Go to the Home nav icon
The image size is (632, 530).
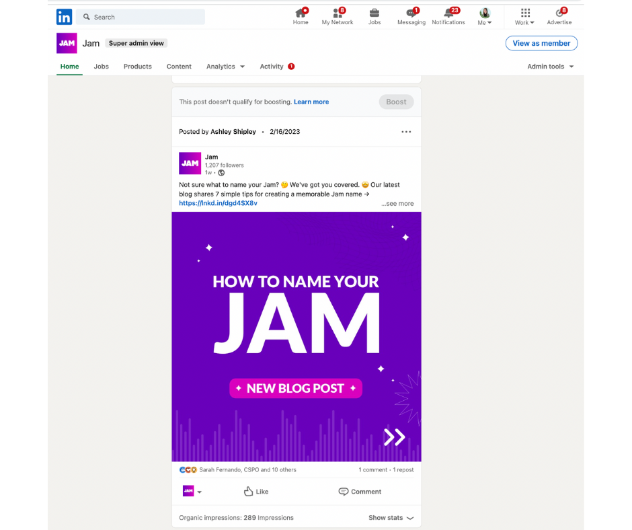301,17
